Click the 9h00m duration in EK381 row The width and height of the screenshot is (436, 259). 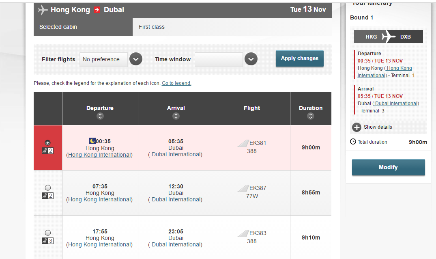(x=311, y=147)
